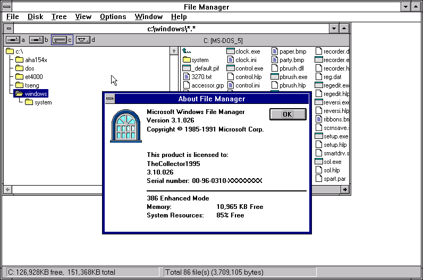The width and height of the screenshot is (423, 280).
Task: Click the clock.exe file icon
Action: tap(231, 51)
